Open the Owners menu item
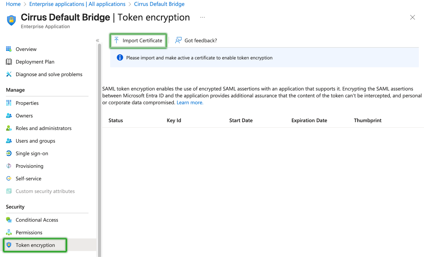 point(24,116)
